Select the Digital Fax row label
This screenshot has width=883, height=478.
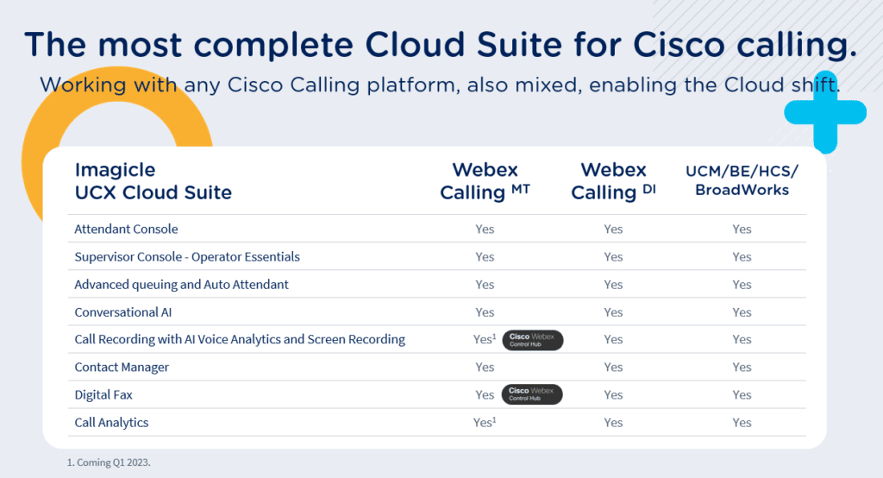click(x=103, y=395)
